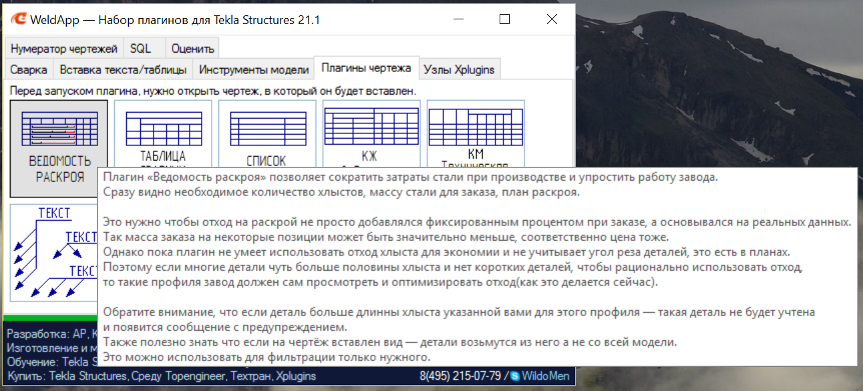Open the Узлы Xplugins tab

click(x=460, y=69)
